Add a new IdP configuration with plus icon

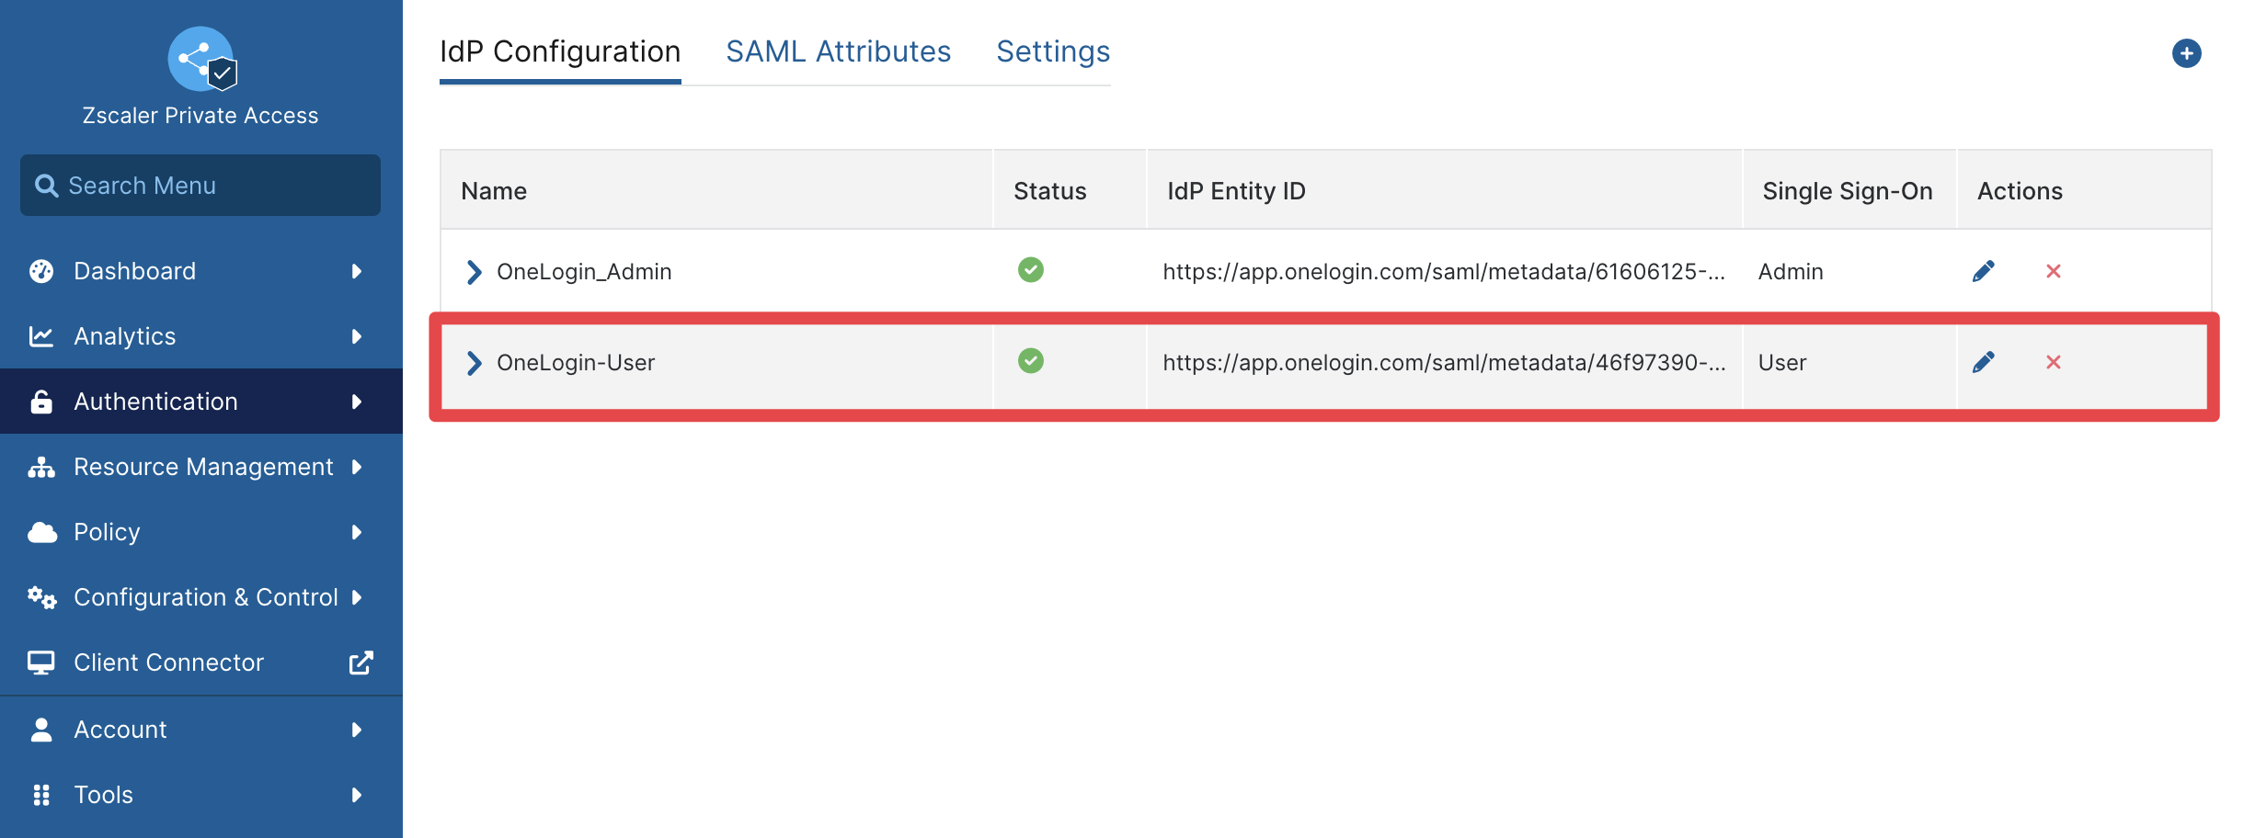point(2186,53)
